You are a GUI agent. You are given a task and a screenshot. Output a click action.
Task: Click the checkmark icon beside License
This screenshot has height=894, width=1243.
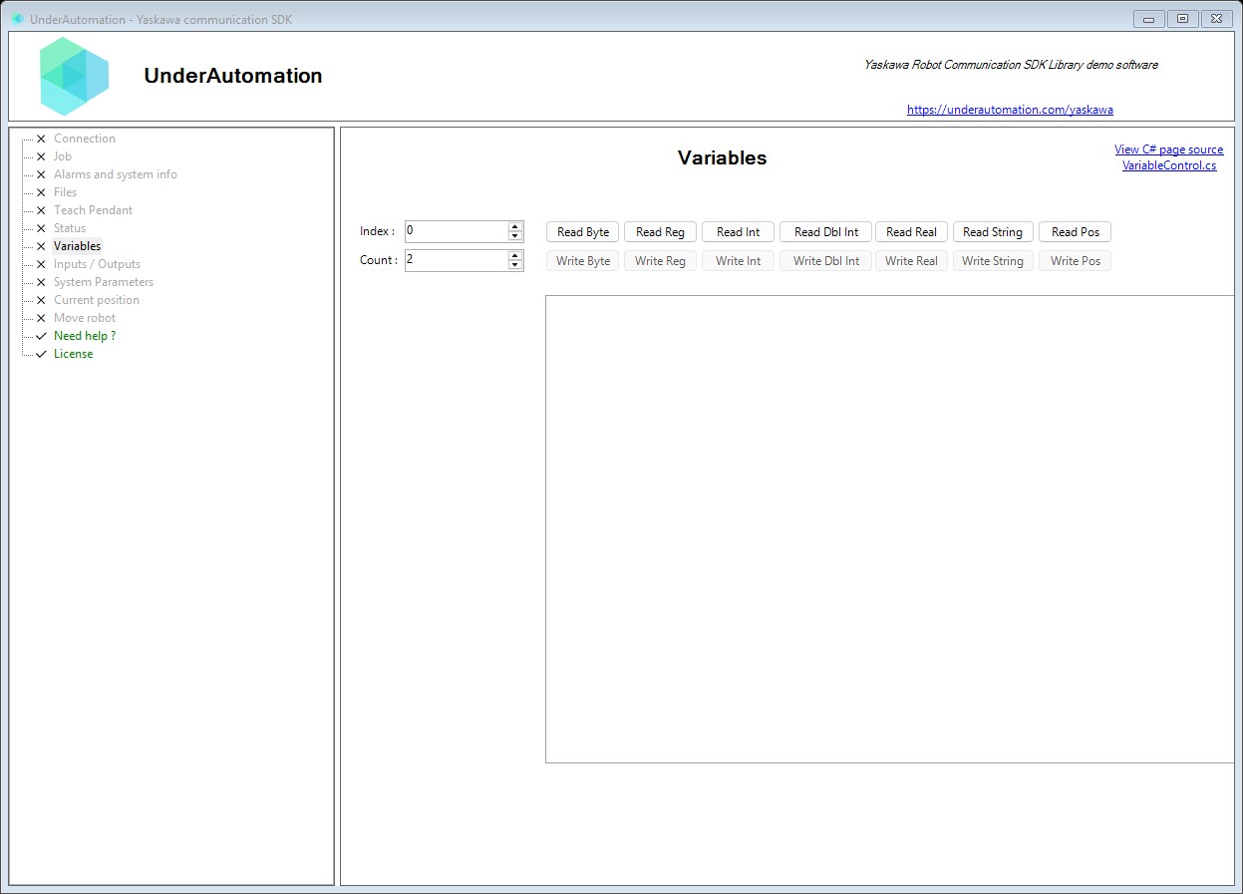(41, 354)
